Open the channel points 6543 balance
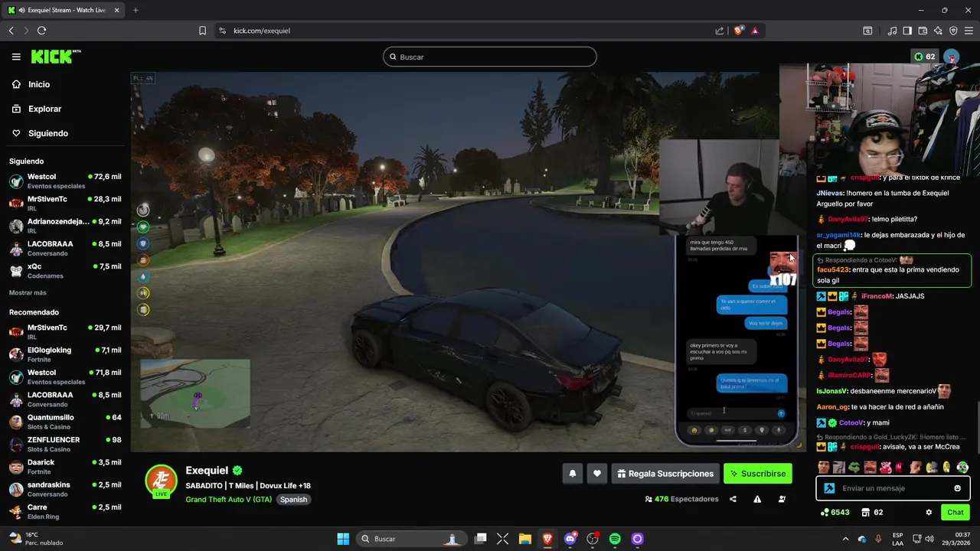 835,512
